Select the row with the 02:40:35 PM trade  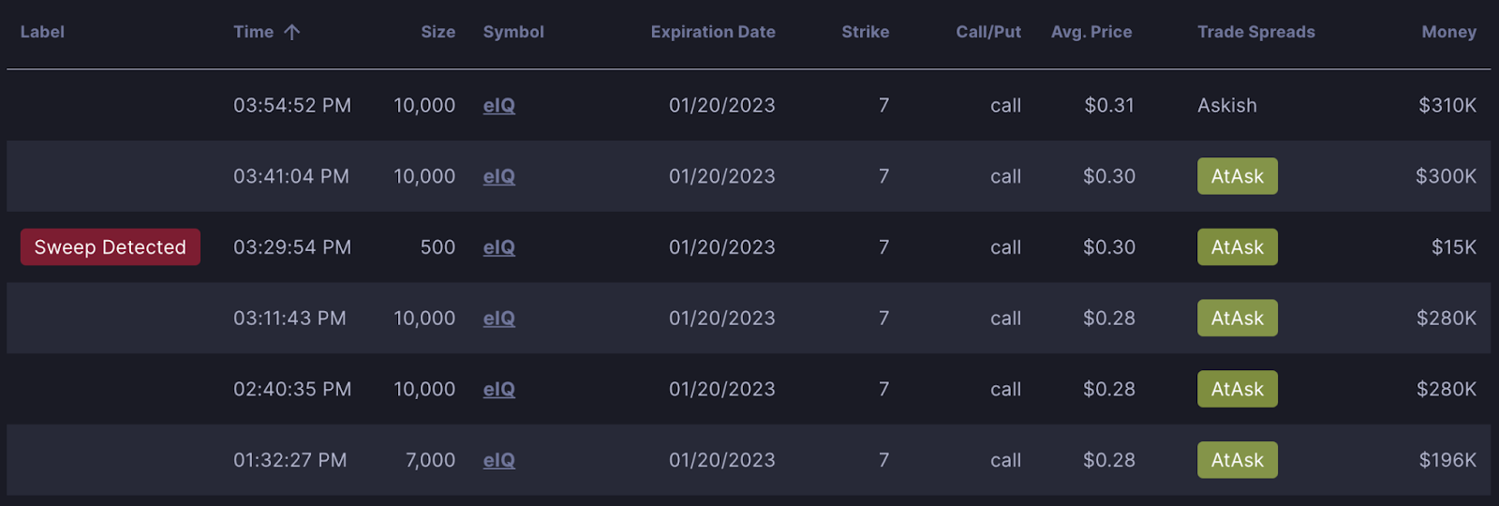coord(749,389)
